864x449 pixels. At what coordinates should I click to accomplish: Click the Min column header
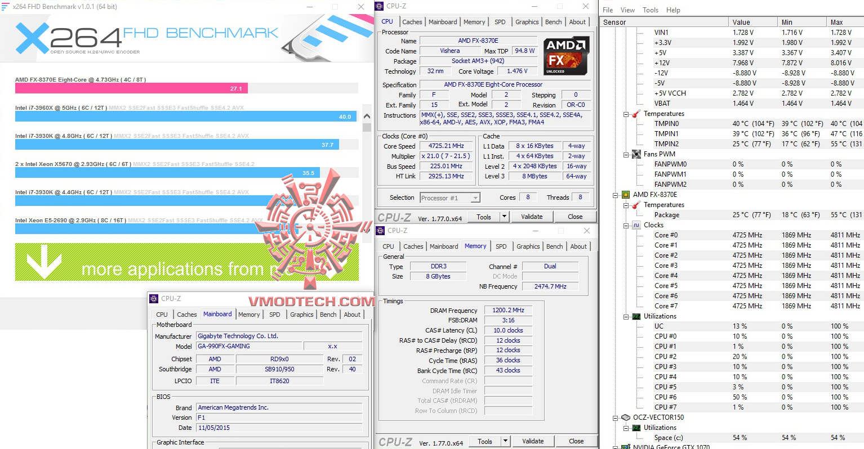coord(801,22)
